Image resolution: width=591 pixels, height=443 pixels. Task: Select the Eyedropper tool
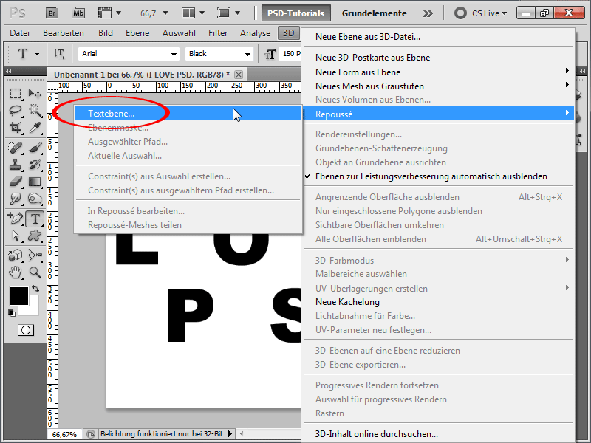pyautogui.click(x=35, y=127)
